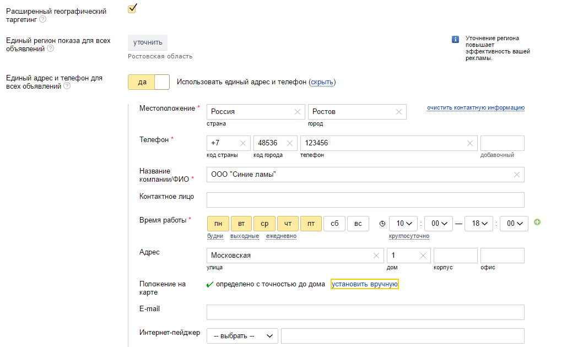Clear the company name field with X icon

(516, 175)
